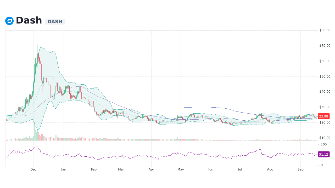
Task: Select the Sep label on the time axis
Action: coord(300,169)
